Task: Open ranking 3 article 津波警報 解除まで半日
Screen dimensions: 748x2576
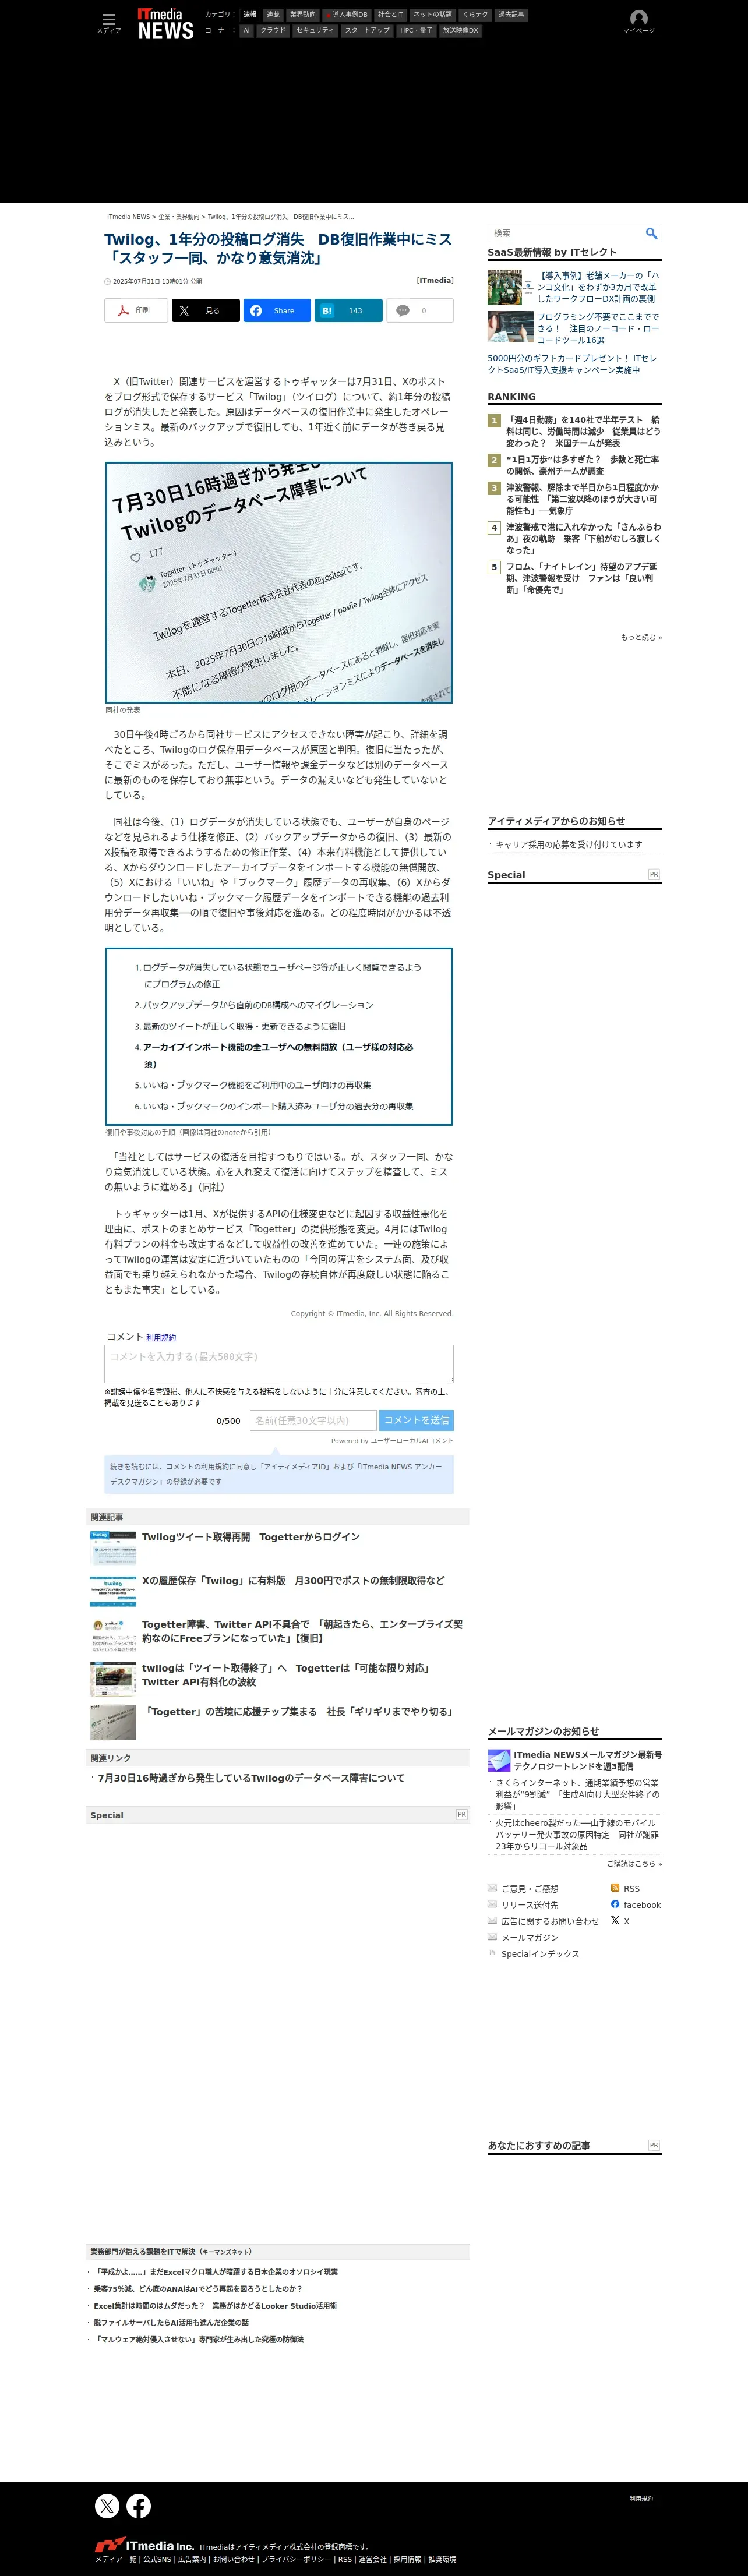Action: tap(583, 499)
